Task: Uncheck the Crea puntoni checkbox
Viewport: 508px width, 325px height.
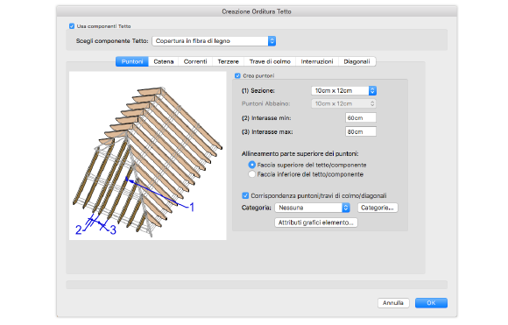Action: point(237,76)
